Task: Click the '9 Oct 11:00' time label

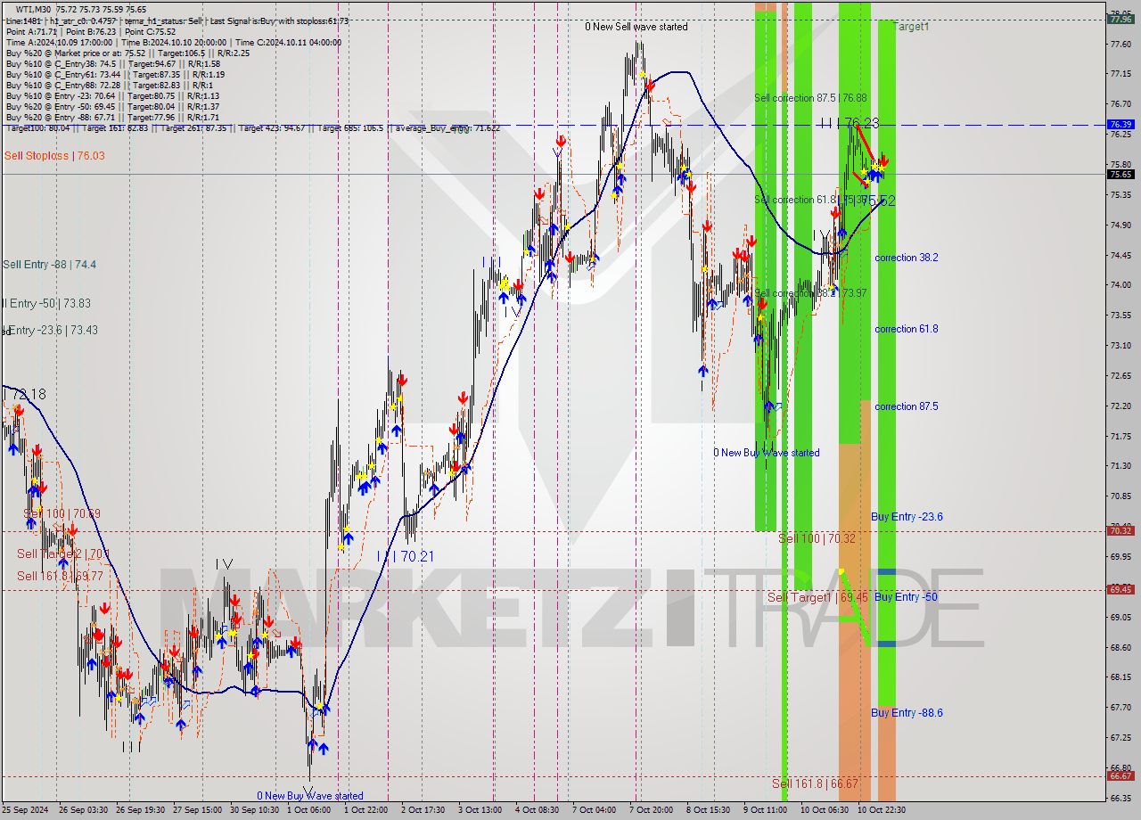Action: (x=765, y=810)
